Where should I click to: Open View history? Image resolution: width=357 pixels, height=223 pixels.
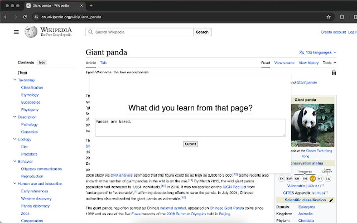click(308, 63)
